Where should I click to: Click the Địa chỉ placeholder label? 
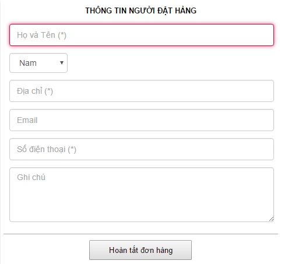35,91
